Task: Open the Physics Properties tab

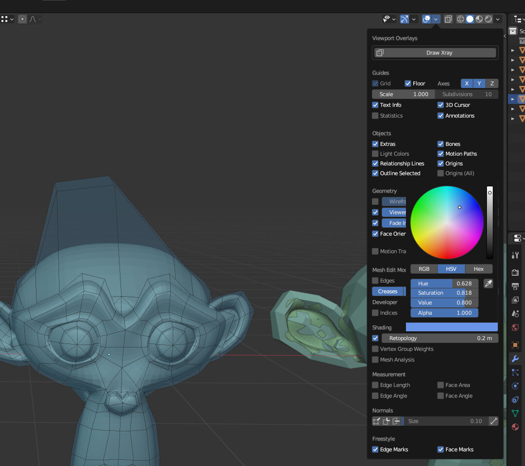Action: point(515,386)
